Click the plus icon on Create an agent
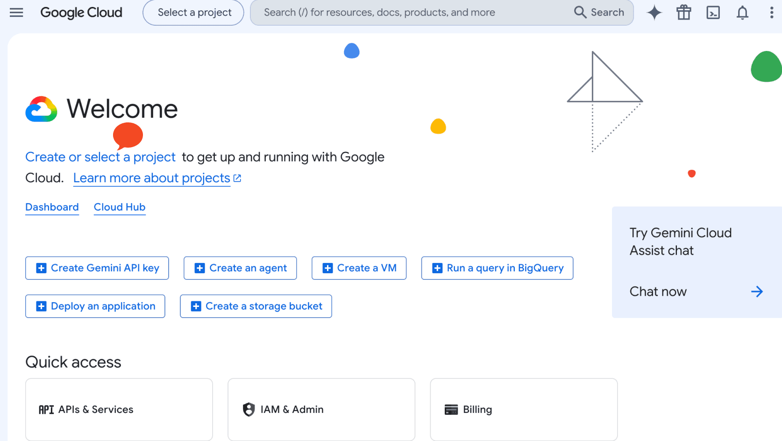The image size is (782, 441). coord(199,268)
